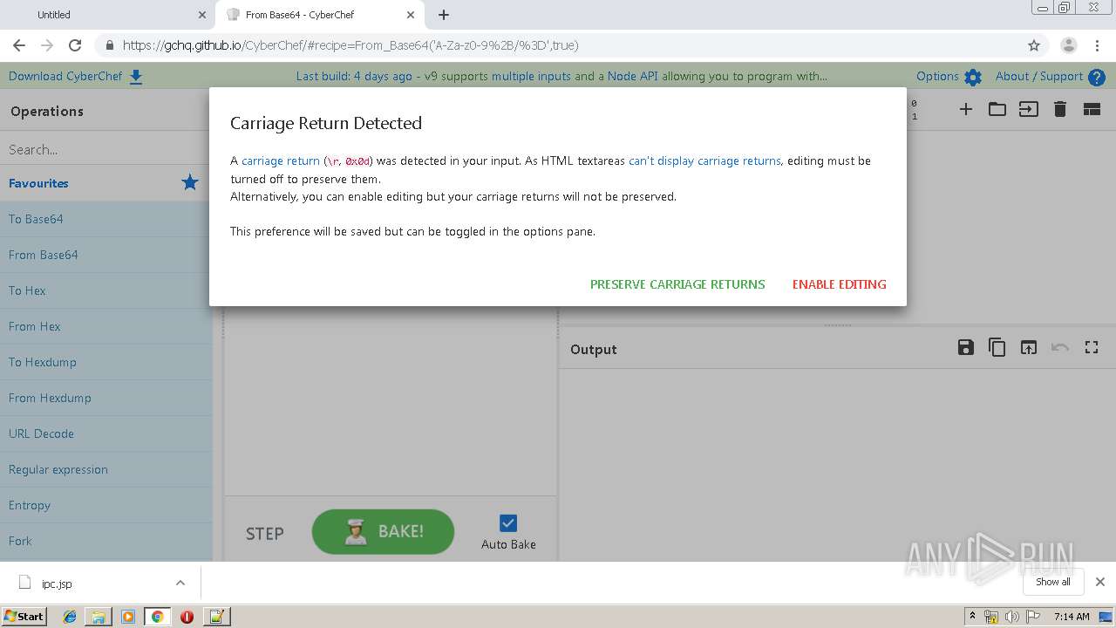Close the From Base64 - CyberChef tab

(x=411, y=15)
